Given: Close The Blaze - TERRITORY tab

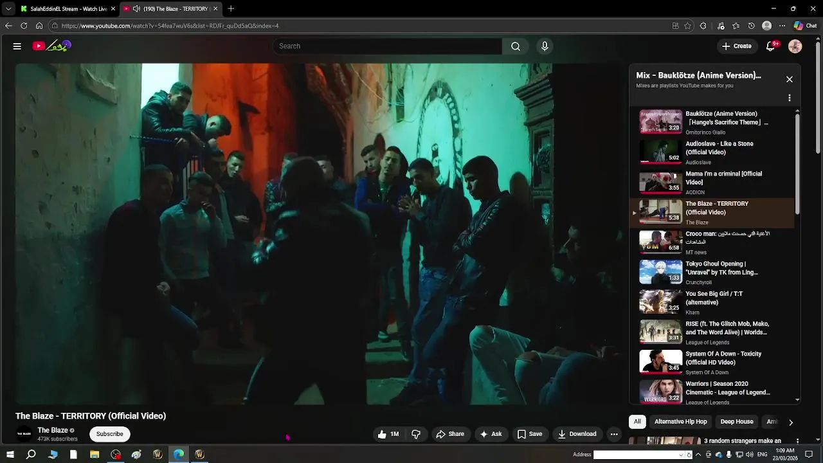Looking at the screenshot, I should pyautogui.click(x=215, y=9).
